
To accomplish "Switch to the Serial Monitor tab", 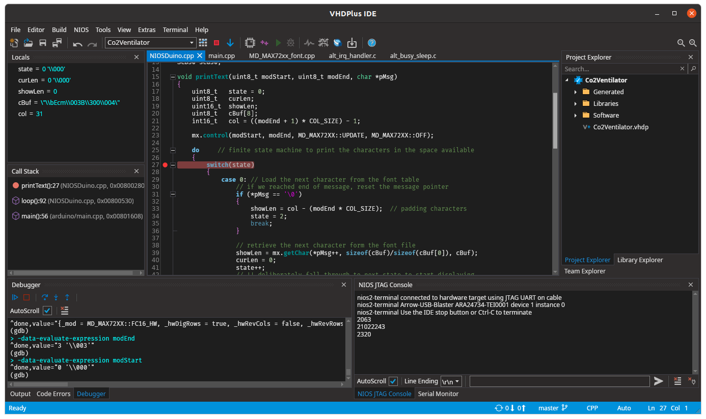I will pyautogui.click(x=438, y=394).
